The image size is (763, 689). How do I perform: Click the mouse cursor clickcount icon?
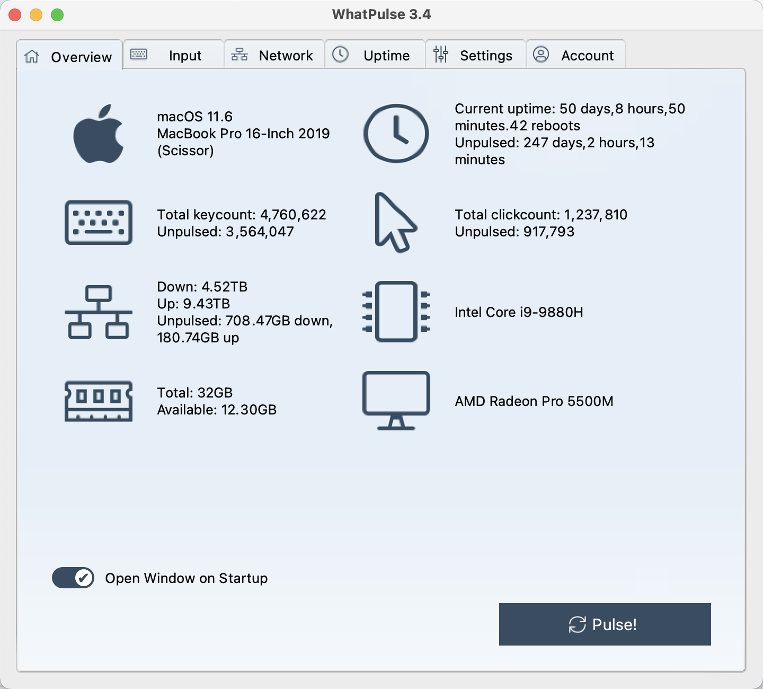pos(395,223)
